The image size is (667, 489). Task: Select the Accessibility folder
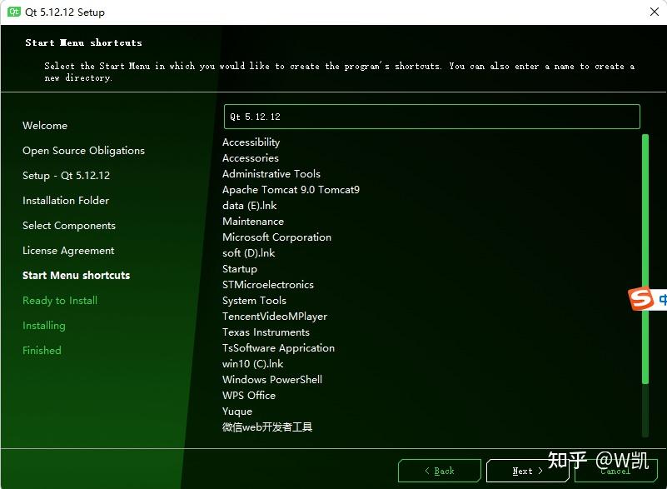(x=251, y=142)
